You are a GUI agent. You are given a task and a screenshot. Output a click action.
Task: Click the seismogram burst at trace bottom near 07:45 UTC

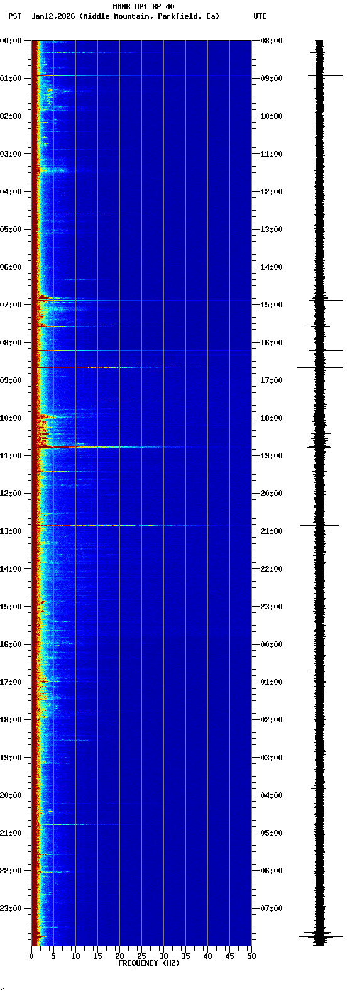coord(319,937)
